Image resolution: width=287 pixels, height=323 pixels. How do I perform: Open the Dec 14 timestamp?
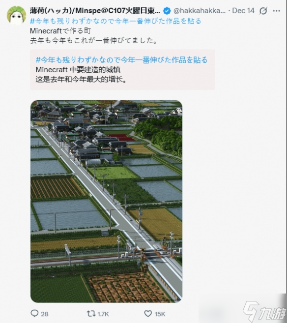pyautogui.click(x=243, y=11)
